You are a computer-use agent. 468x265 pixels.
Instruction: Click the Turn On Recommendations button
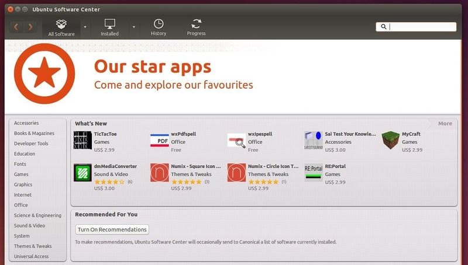click(x=112, y=229)
